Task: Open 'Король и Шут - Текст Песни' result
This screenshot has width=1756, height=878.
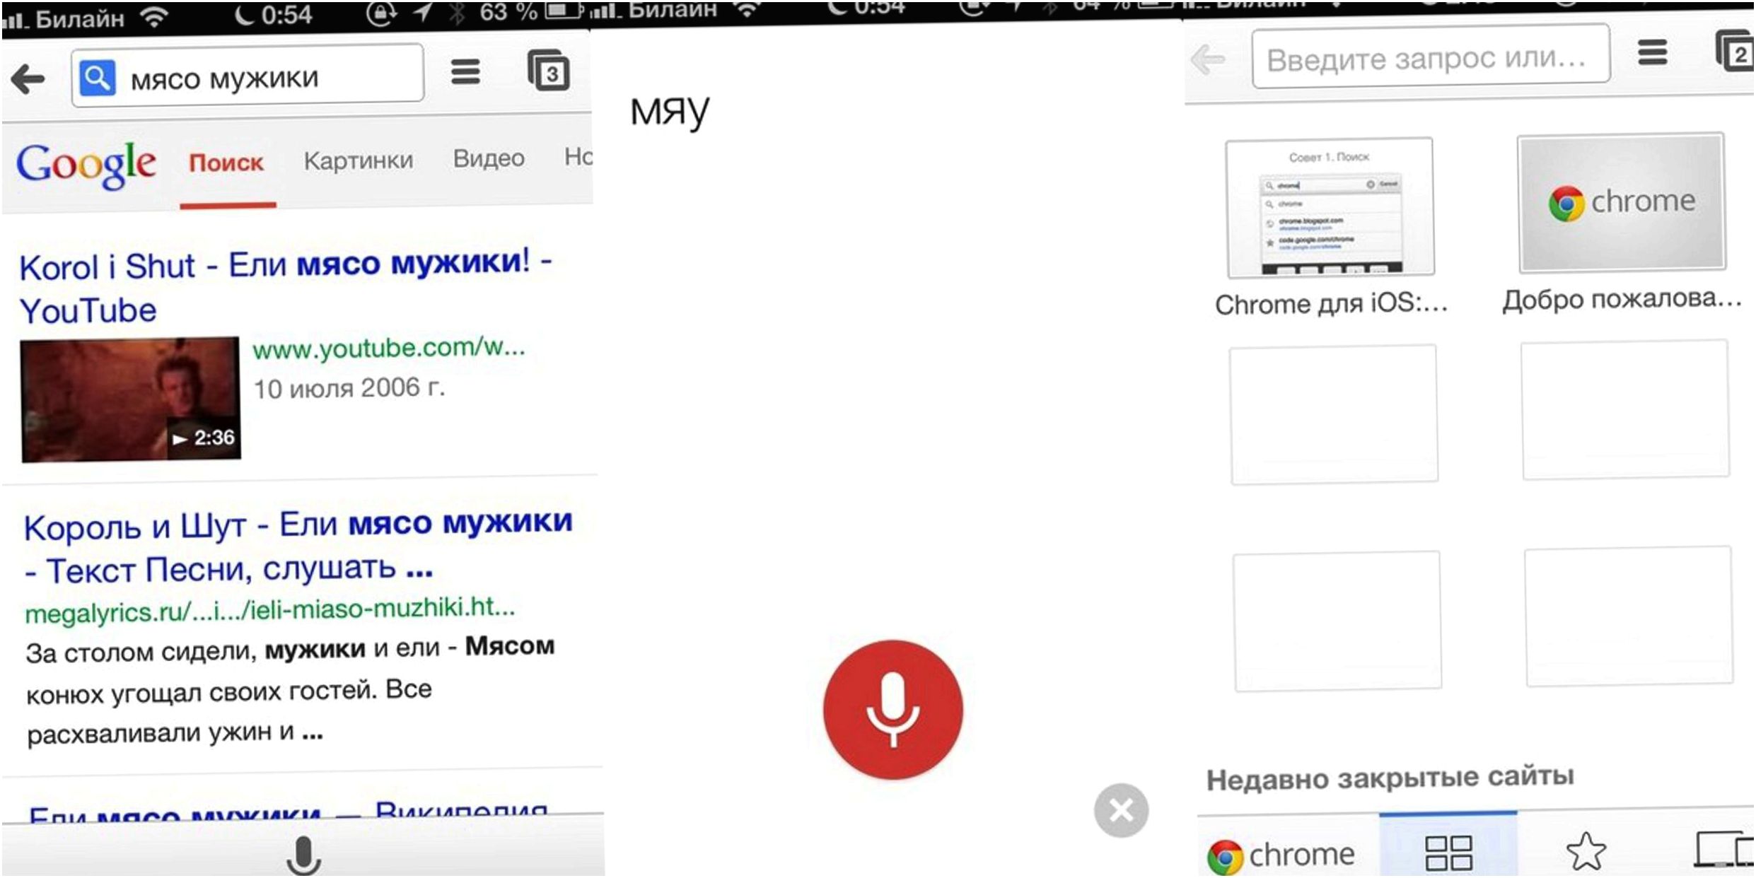Action: 298,546
